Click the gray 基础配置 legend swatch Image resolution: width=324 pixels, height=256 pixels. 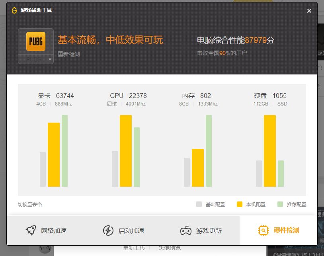click(199, 204)
